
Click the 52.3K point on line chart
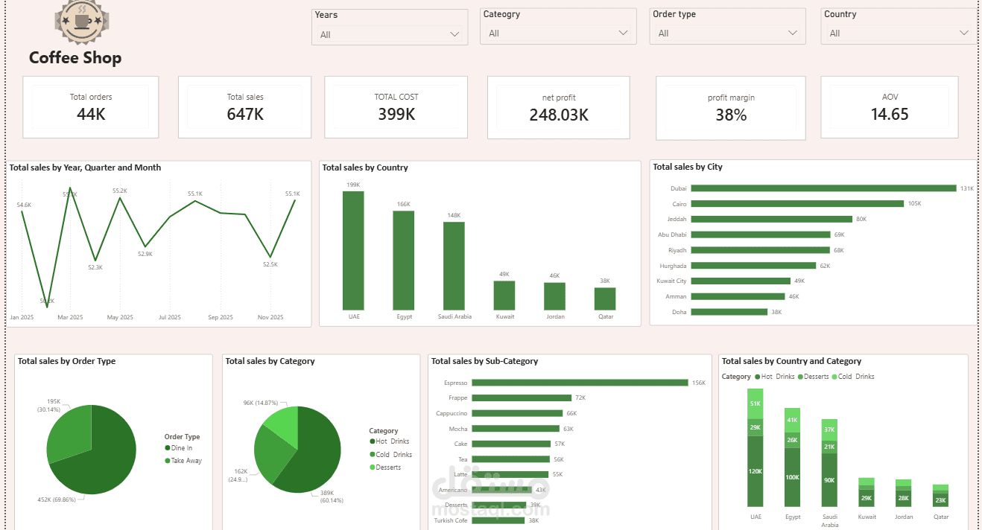click(95, 260)
